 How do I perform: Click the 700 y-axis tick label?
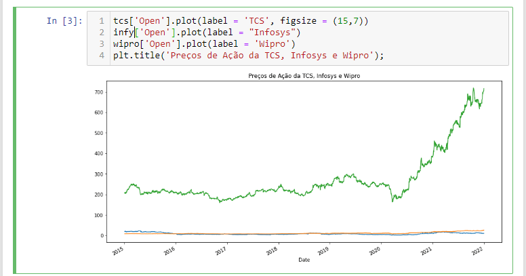tap(99, 92)
